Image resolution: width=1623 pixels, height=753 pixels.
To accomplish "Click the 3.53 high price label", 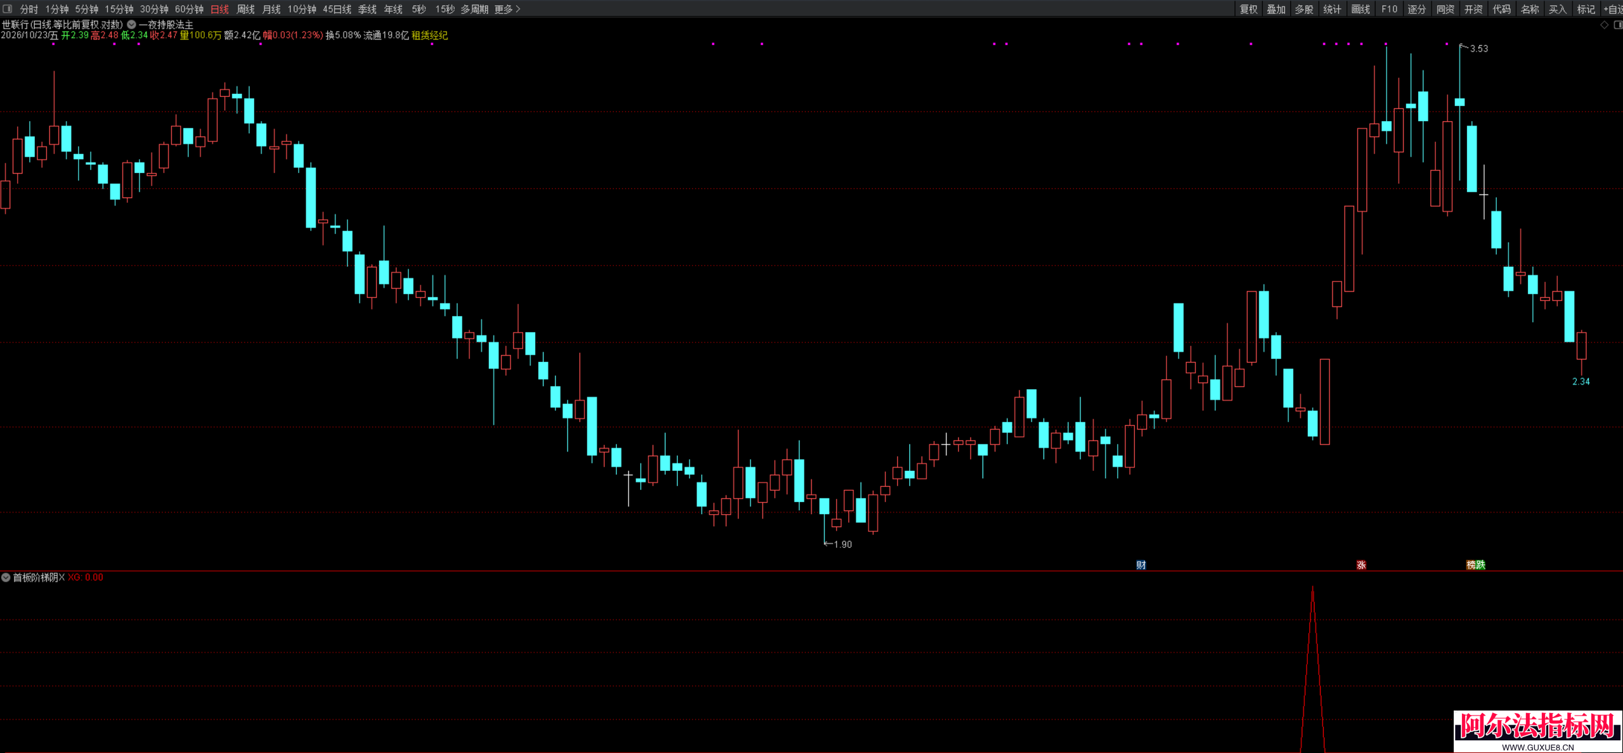I will (x=1478, y=49).
